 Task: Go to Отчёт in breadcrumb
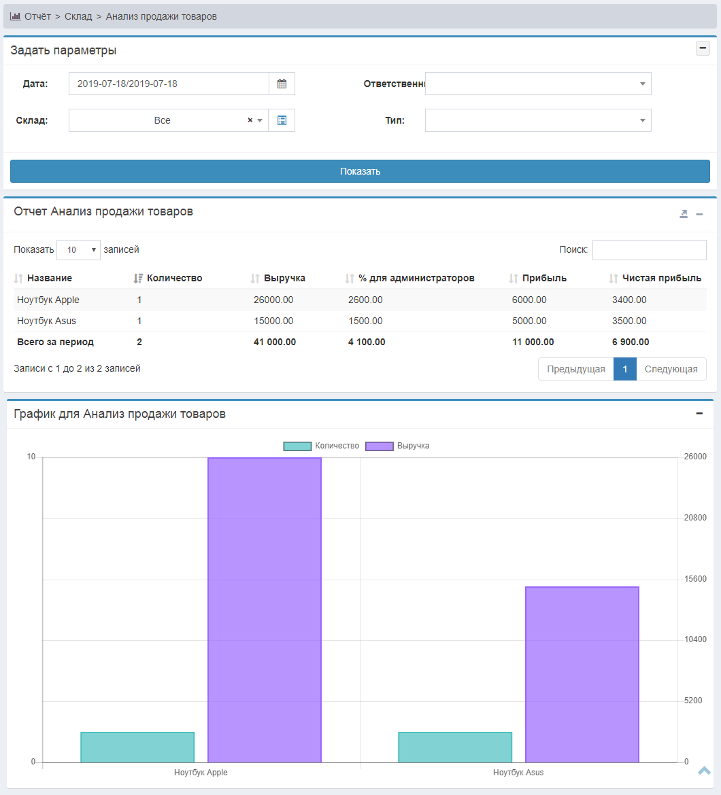pos(37,16)
